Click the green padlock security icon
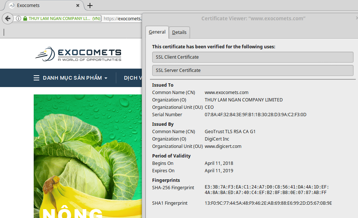The image size is (358, 218). 25,18
